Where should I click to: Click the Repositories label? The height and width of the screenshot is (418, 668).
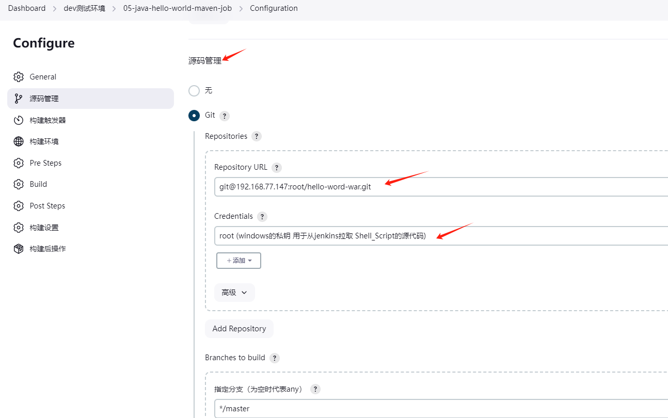(x=226, y=136)
